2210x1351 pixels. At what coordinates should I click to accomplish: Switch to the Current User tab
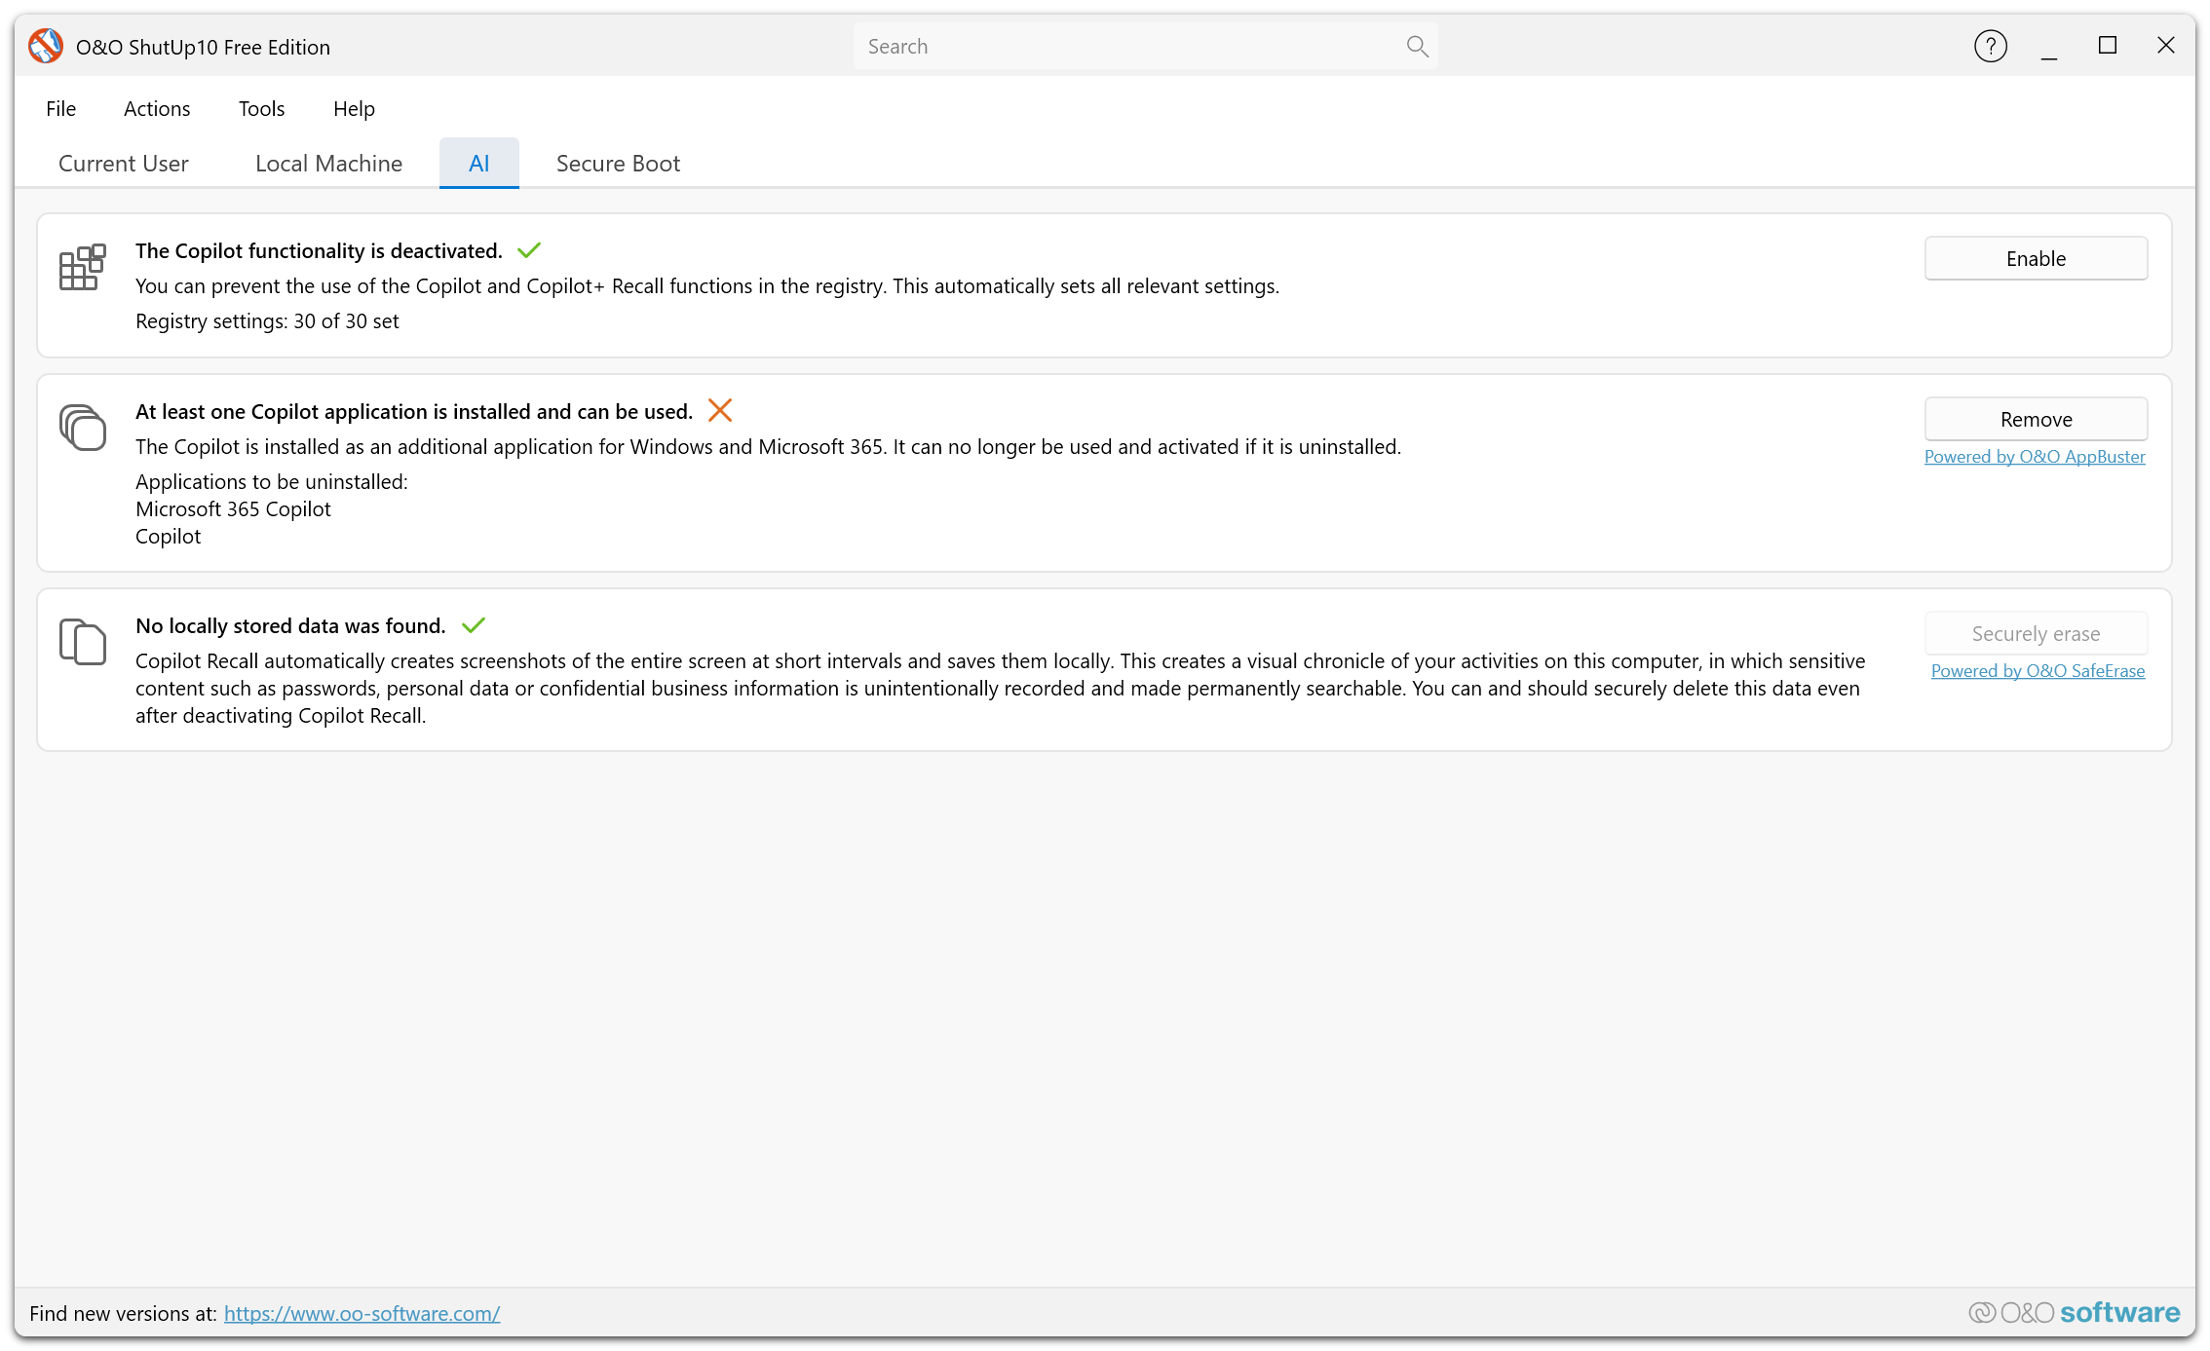(x=124, y=163)
